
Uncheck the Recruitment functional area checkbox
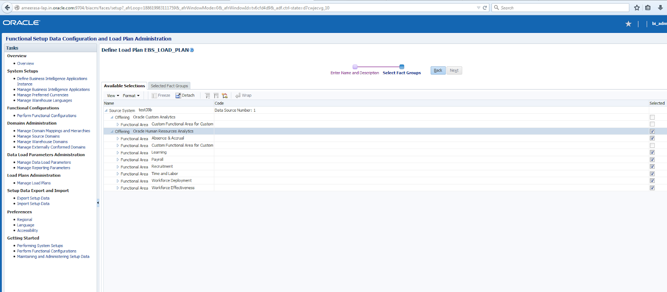pos(652,167)
